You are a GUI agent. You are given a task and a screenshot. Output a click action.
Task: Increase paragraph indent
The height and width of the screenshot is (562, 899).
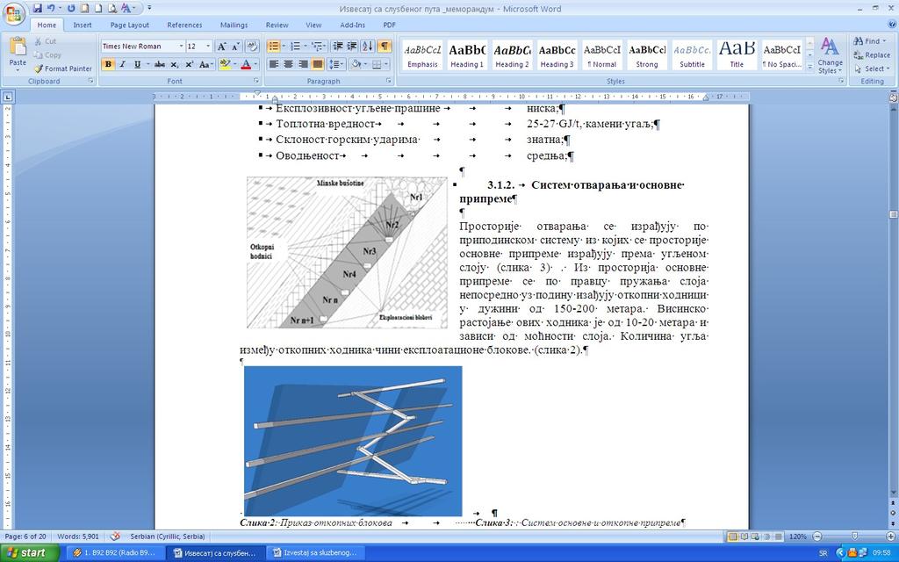tap(352, 47)
